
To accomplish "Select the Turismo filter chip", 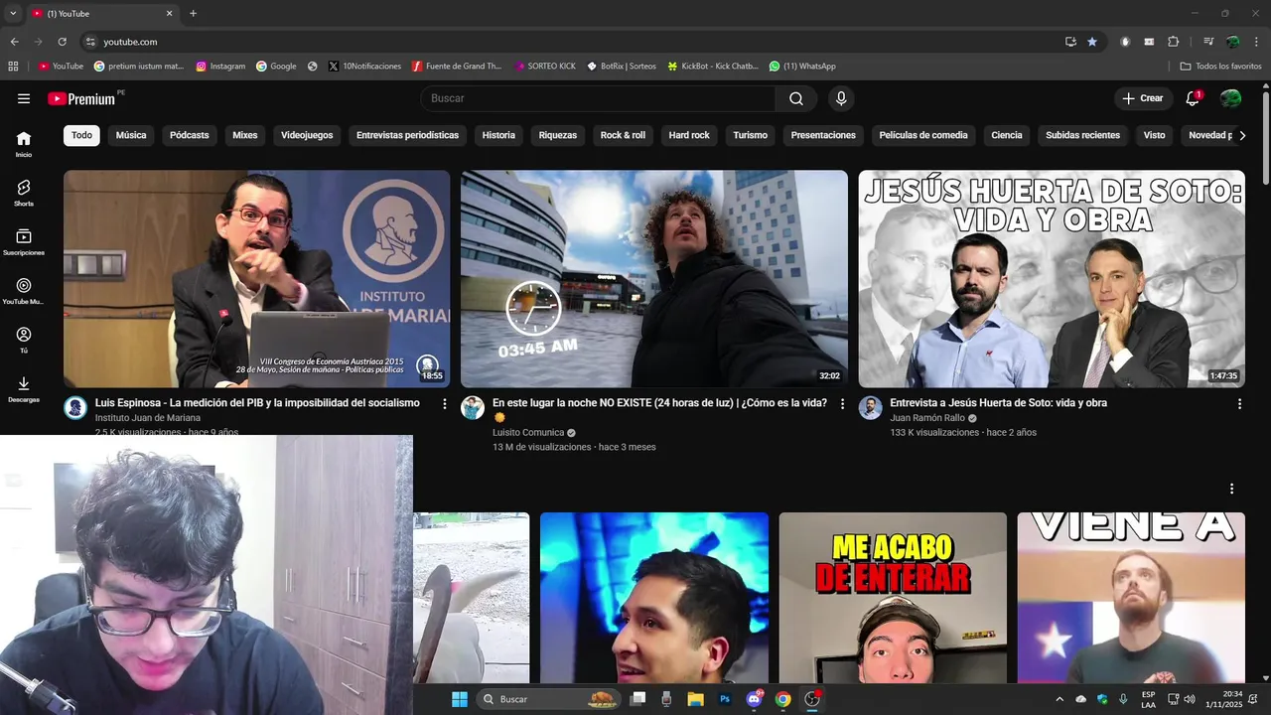I will point(751,135).
